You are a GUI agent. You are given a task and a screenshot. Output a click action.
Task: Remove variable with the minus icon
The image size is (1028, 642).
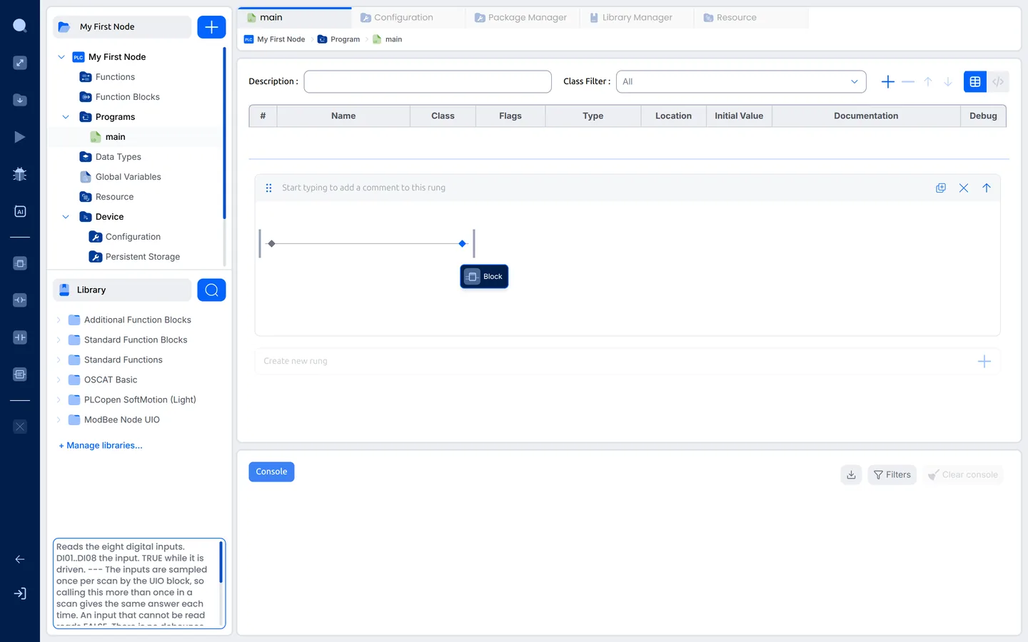[908, 82]
